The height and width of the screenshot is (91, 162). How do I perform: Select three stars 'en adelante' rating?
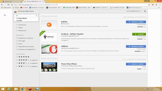(x=17, y=63)
